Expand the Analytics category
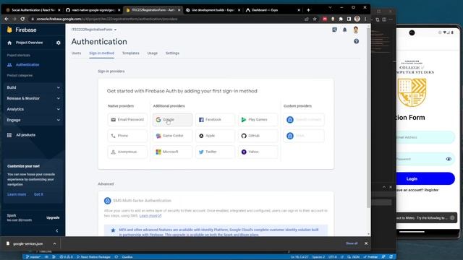The image size is (463, 260). (x=33, y=109)
